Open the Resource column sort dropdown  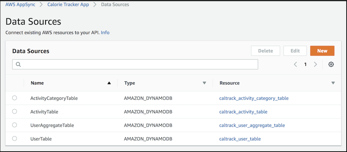333,83
